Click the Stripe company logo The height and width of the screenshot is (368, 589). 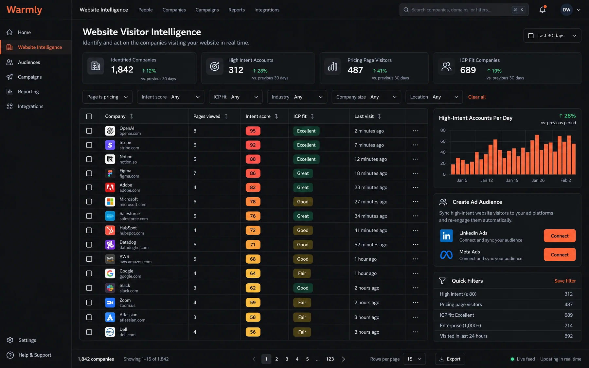click(x=110, y=145)
